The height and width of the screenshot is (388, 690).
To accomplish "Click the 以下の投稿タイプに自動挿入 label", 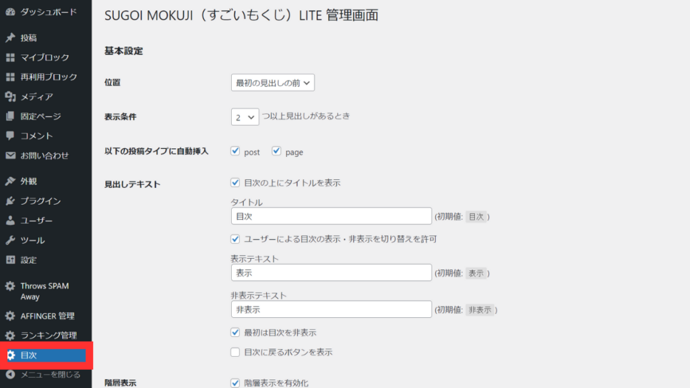I will (156, 152).
